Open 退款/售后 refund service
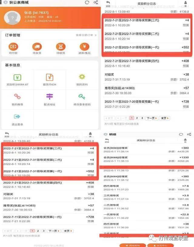 [84, 47]
